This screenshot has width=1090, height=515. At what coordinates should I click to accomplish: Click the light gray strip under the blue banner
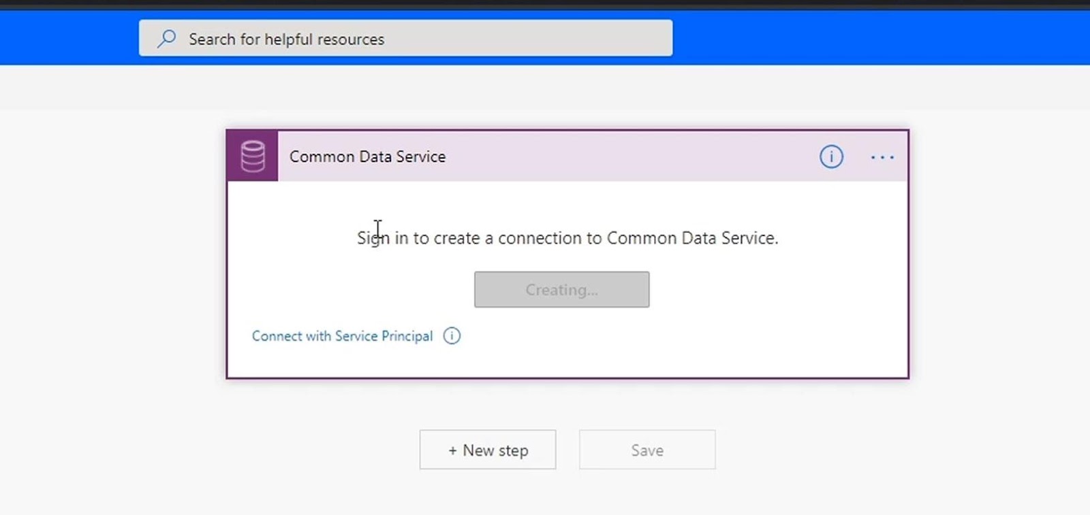(545, 86)
